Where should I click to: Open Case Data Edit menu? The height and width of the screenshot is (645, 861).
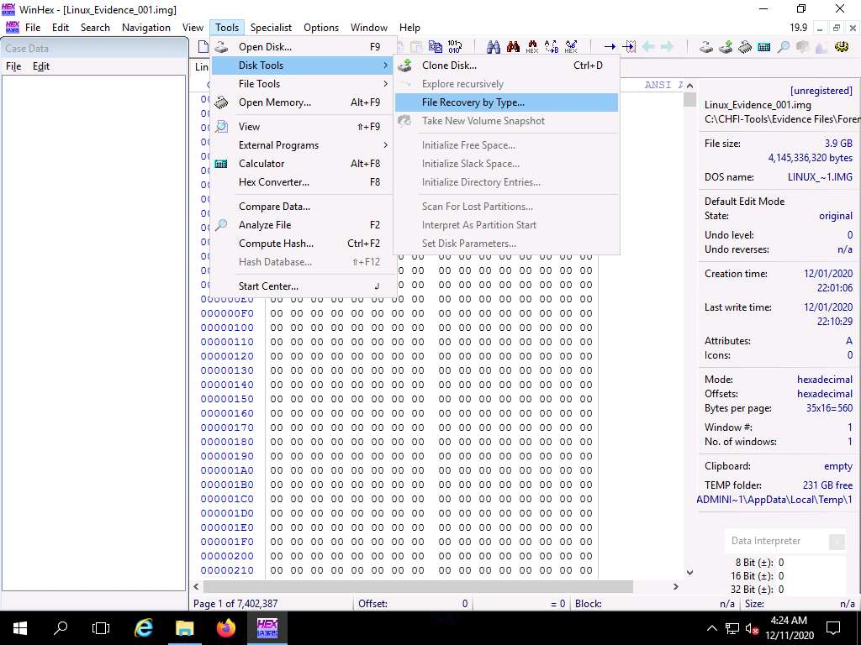(x=41, y=66)
